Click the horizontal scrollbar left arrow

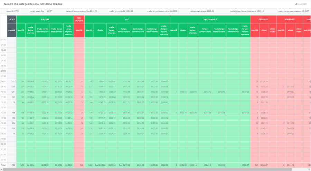pyautogui.click(x=2, y=169)
